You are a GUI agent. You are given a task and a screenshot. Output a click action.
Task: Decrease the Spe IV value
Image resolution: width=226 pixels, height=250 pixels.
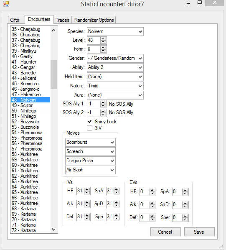(x=117, y=219)
